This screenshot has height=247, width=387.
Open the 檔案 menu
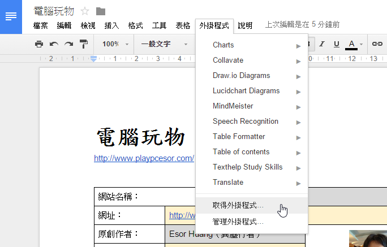(41, 25)
